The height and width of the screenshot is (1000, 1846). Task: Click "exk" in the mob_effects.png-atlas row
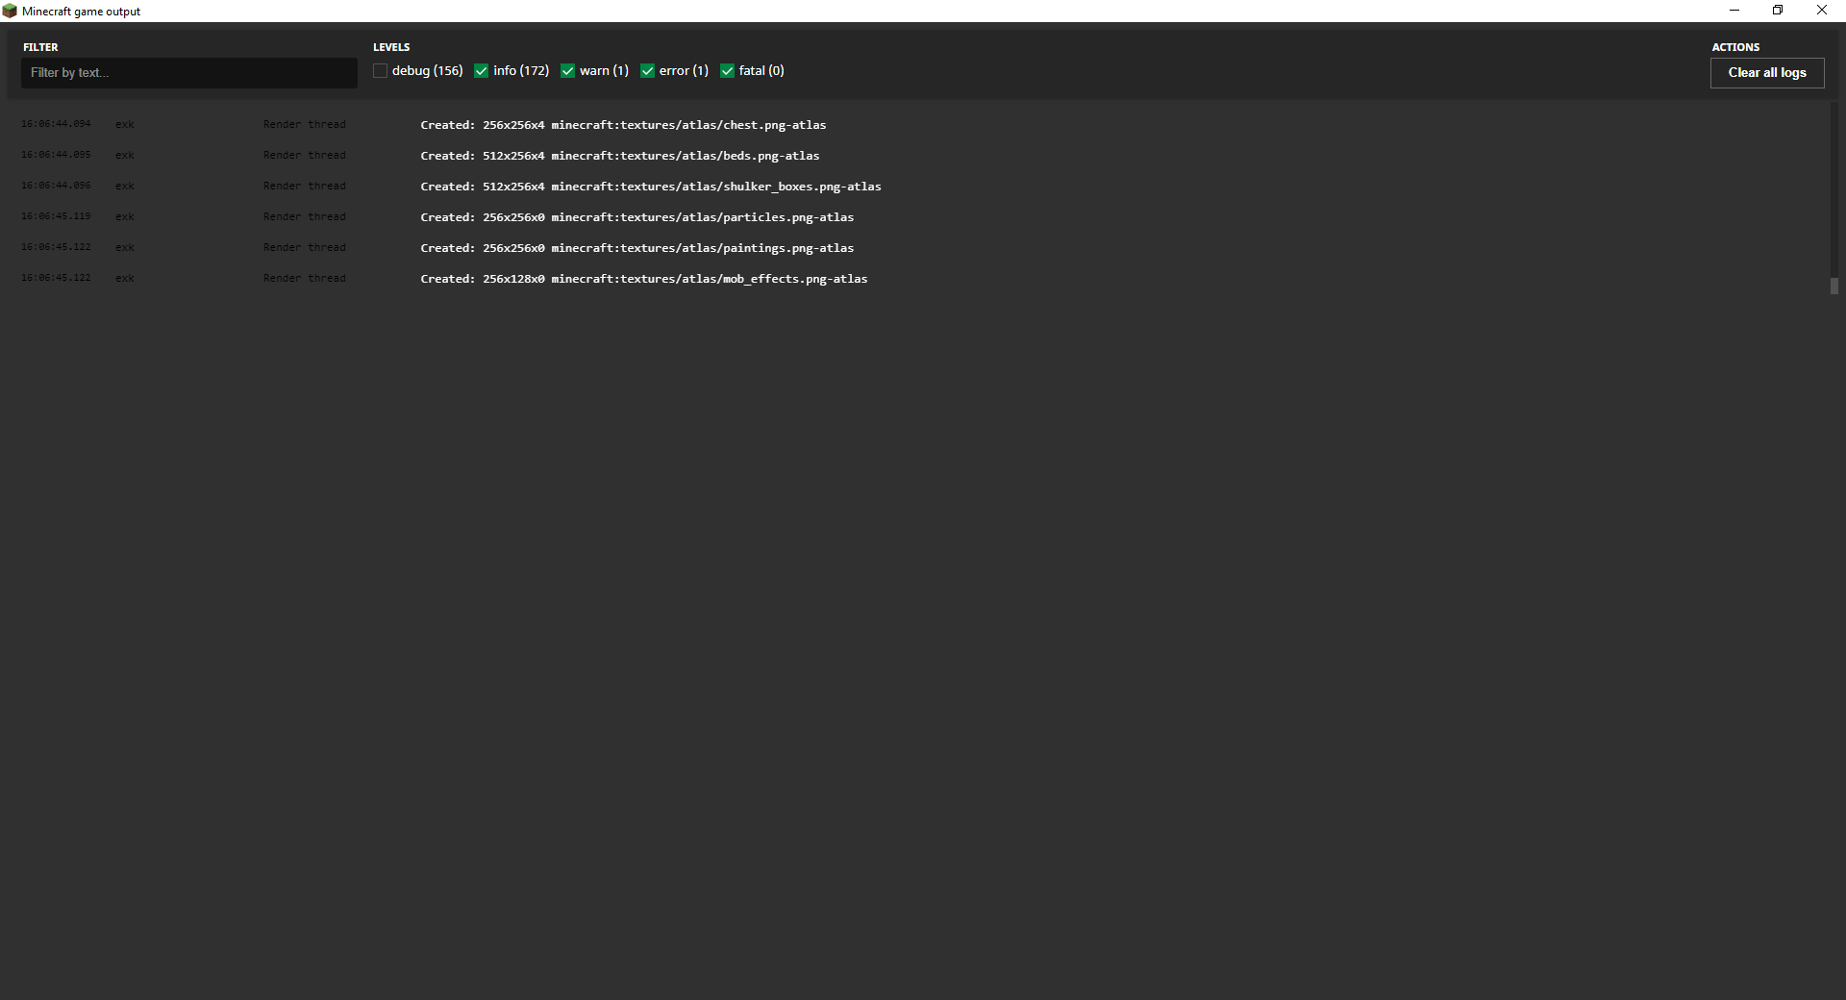click(x=125, y=278)
